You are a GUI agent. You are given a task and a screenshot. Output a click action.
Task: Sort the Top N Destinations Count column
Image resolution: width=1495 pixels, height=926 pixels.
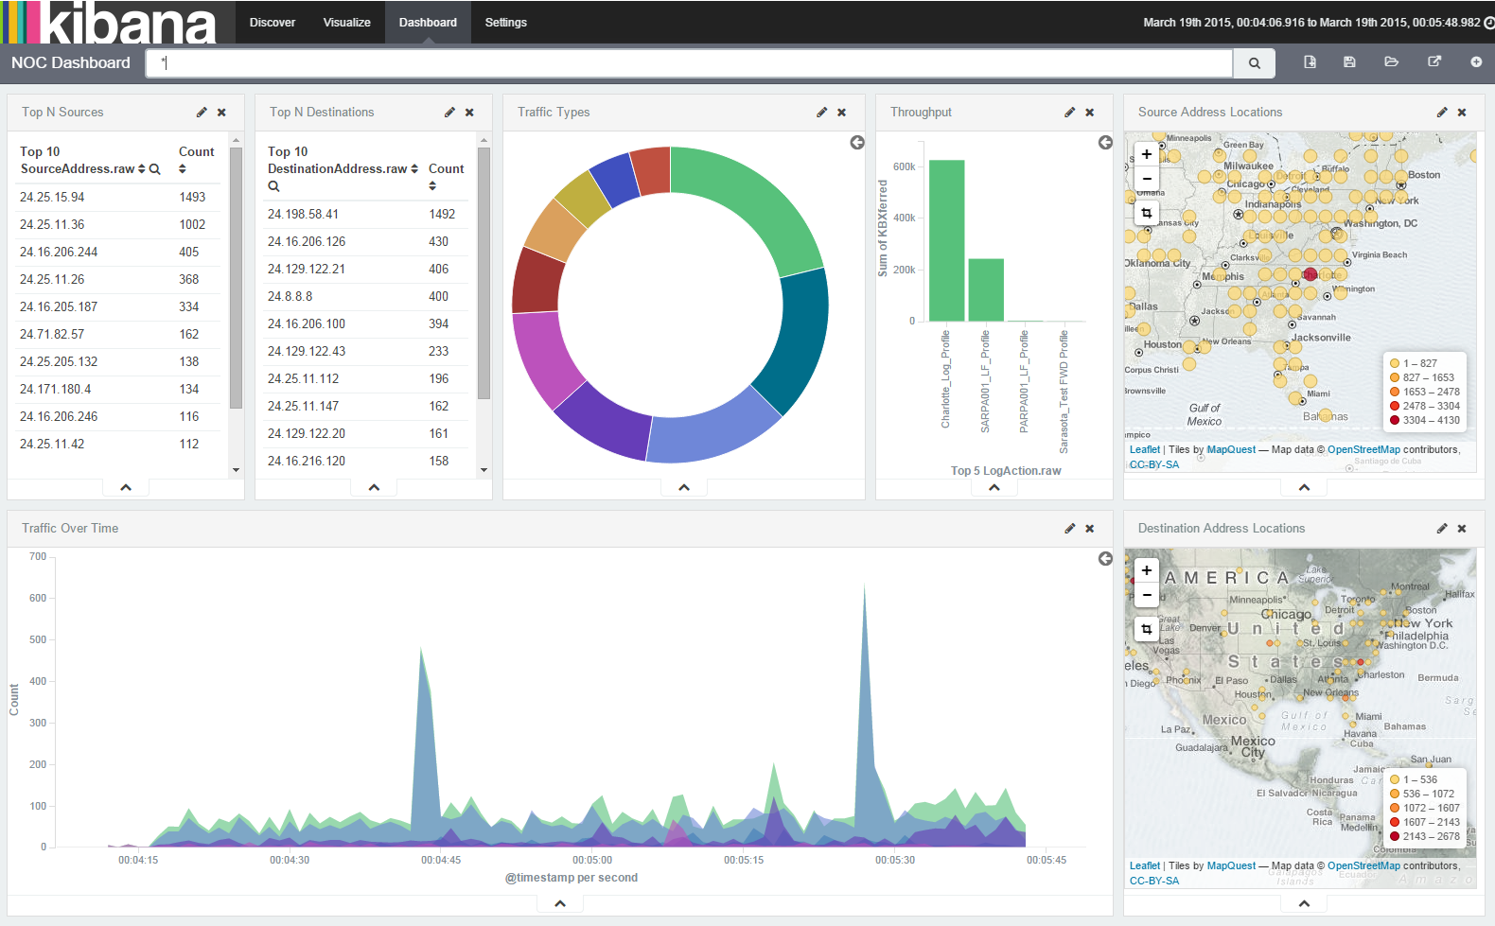pos(432,186)
